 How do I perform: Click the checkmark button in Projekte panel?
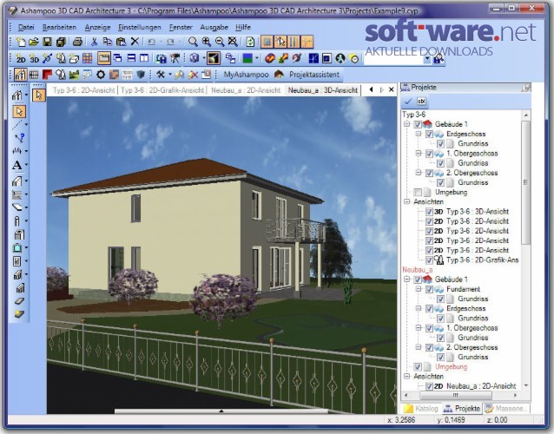pos(408,102)
